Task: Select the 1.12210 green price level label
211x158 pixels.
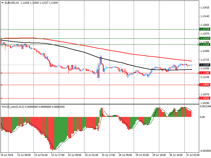Action: coord(205,45)
